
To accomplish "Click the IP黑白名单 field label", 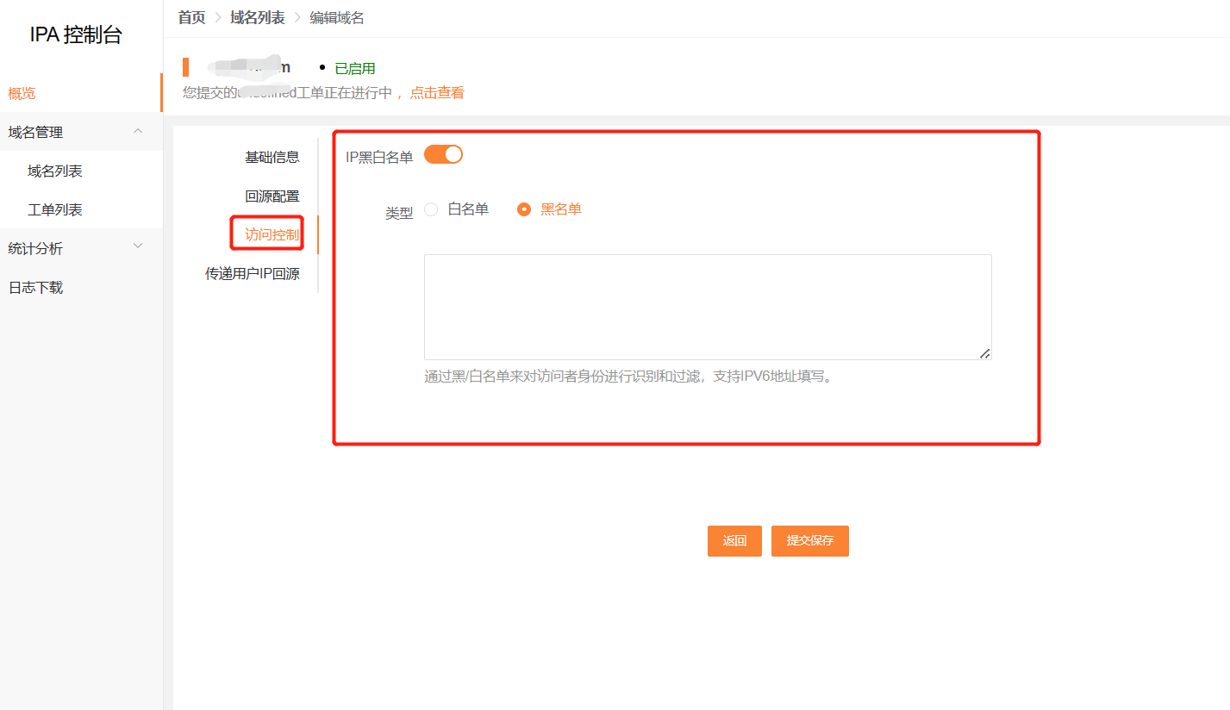I will (379, 157).
